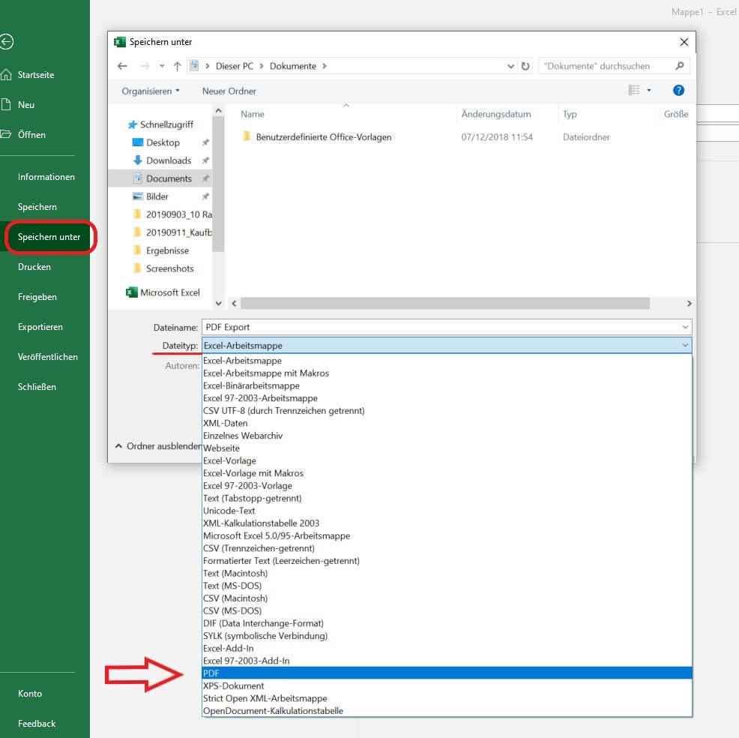Open recent locations dropdown arrow
The image size is (739, 738).
coord(162,66)
